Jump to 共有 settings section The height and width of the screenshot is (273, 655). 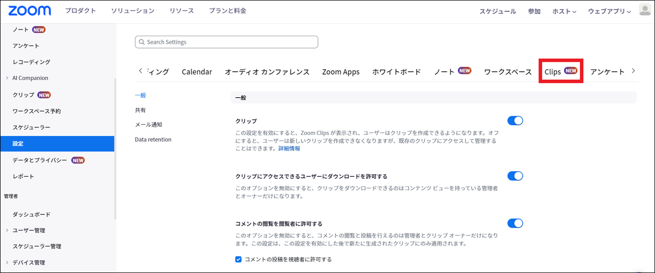[x=141, y=110]
